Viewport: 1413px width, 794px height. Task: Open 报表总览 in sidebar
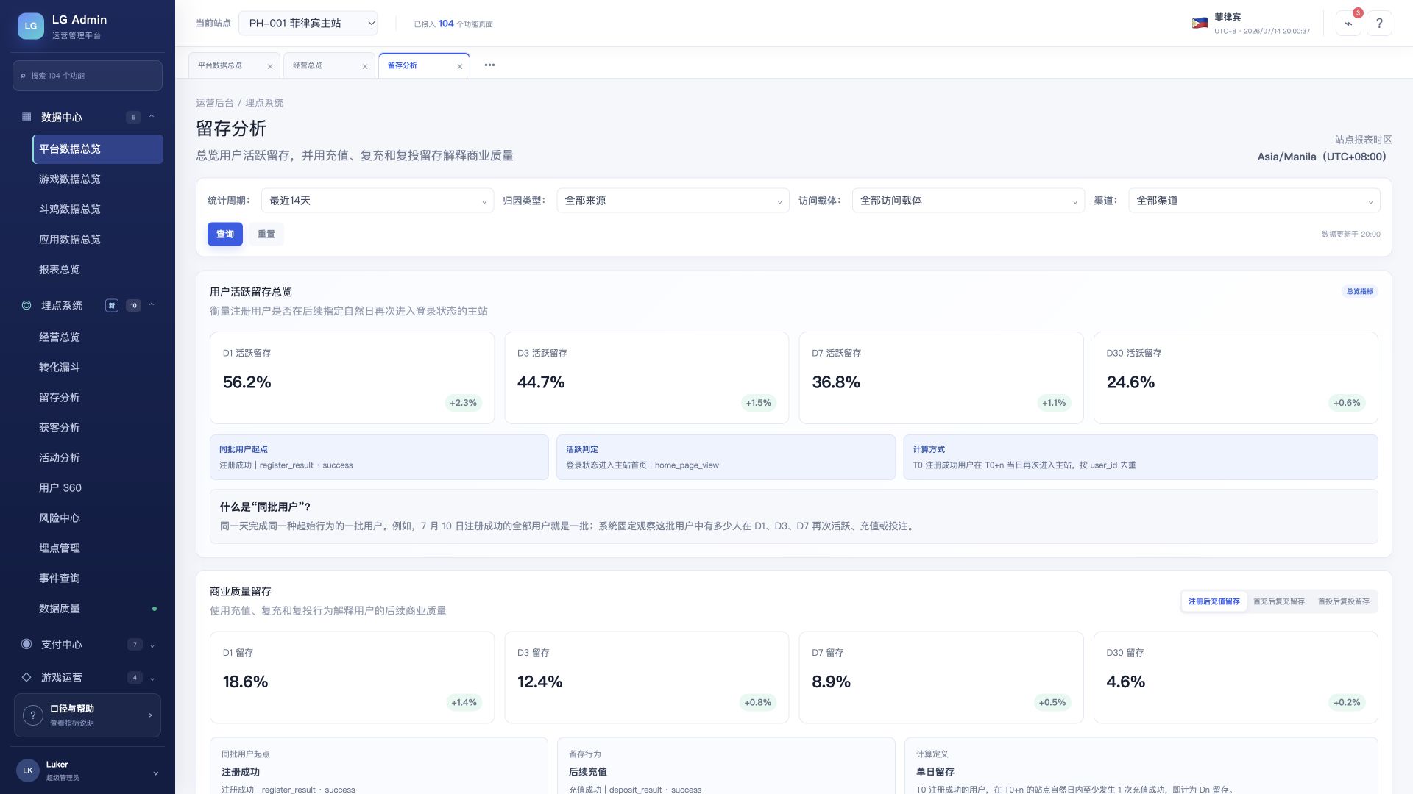(98, 270)
